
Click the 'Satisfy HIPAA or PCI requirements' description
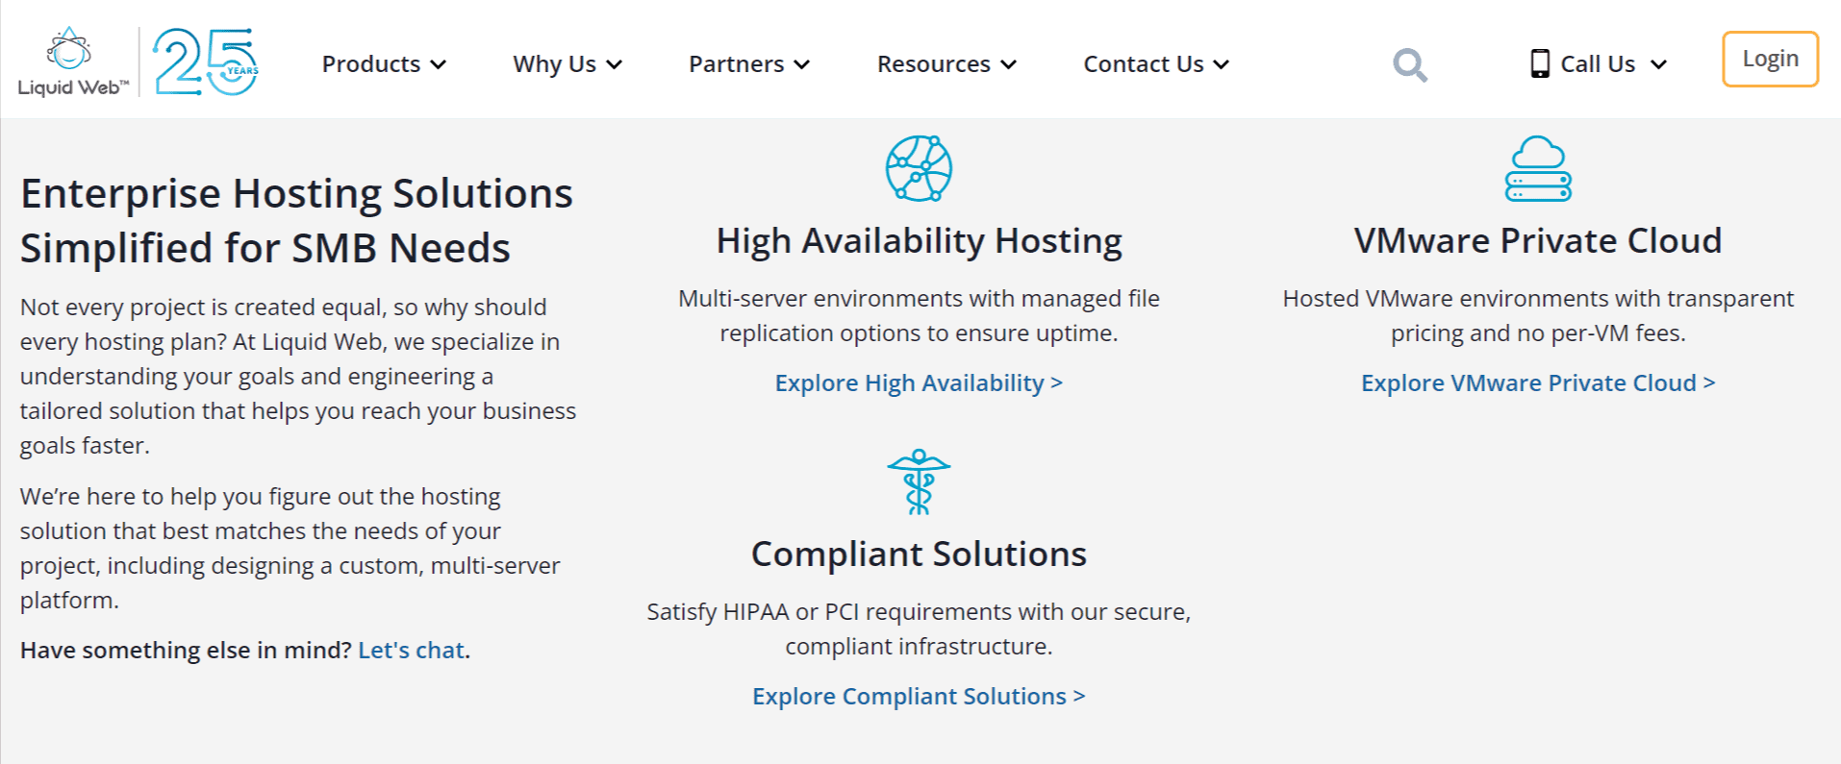pyautogui.click(x=919, y=628)
